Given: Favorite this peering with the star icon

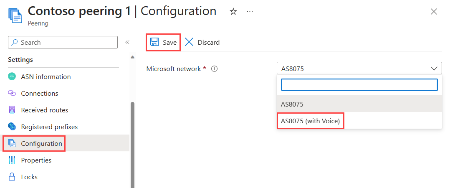Looking at the screenshot, I should pos(234,12).
